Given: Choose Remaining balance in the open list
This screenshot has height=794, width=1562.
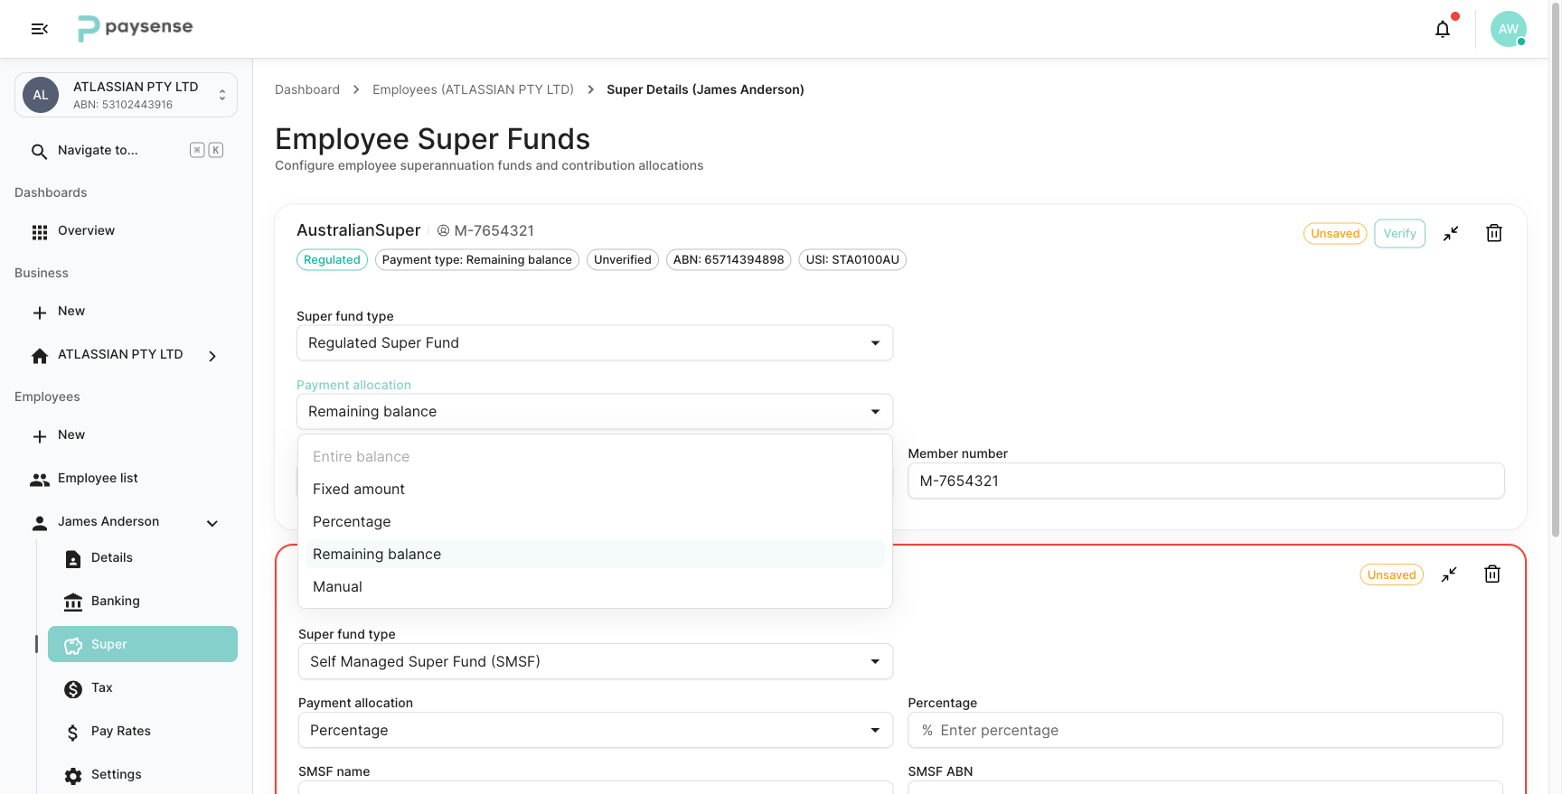Looking at the screenshot, I should coord(595,555).
